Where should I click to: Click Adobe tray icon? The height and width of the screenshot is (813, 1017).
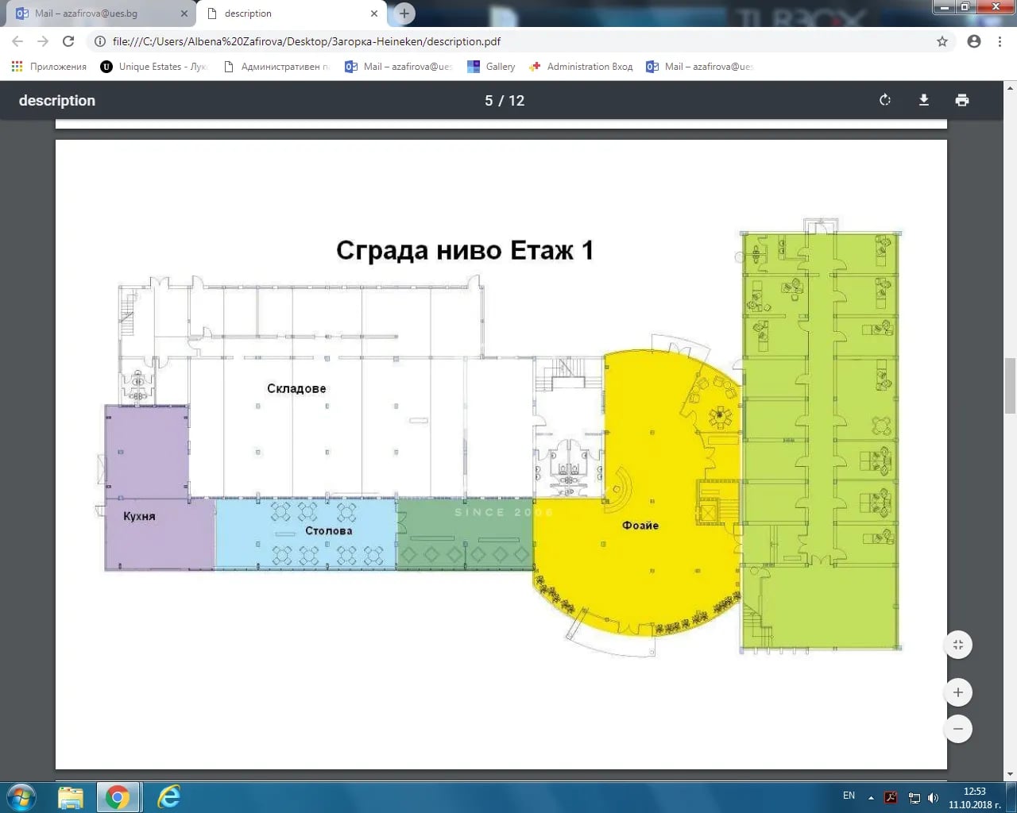click(891, 798)
